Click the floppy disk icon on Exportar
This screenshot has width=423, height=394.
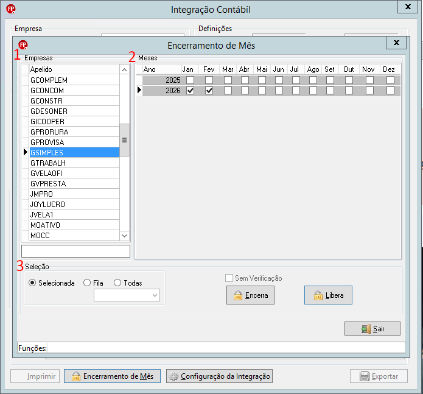click(x=365, y=376)
